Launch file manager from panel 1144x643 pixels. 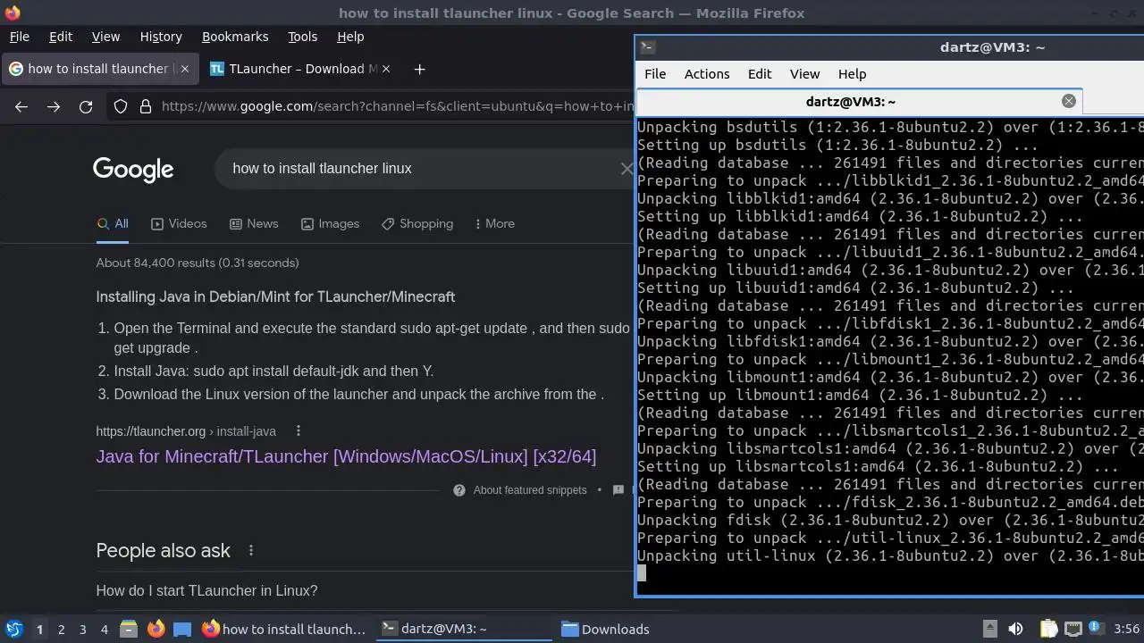coord(129,630)
